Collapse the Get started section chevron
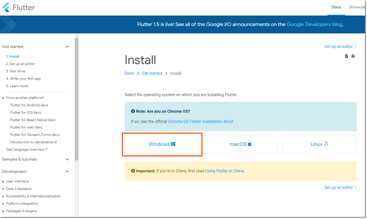This screenshot has height=219, width=367. click(x=67, y=47)
